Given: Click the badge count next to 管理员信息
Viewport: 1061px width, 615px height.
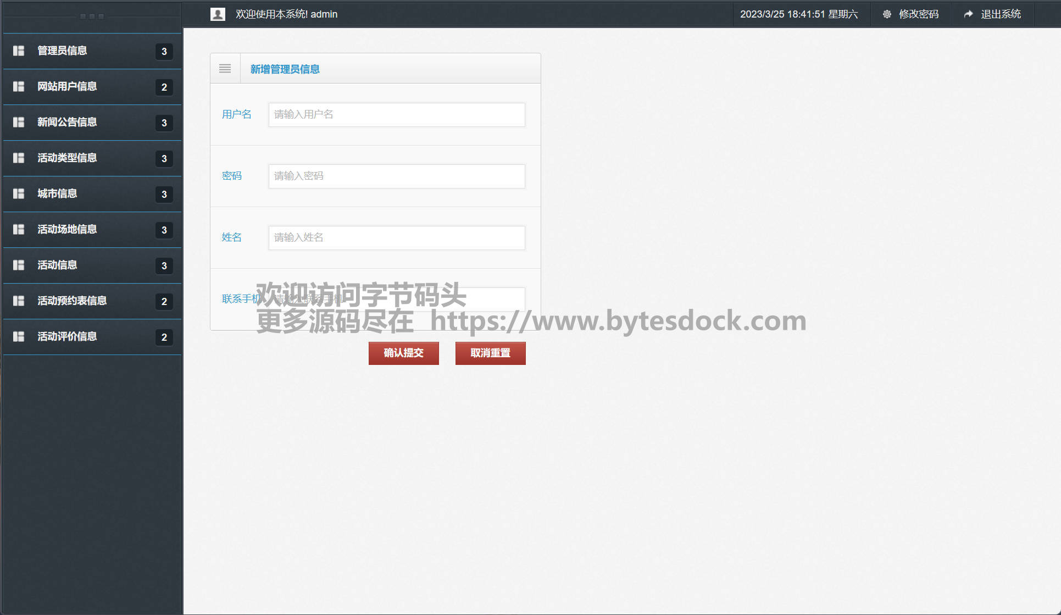Looking at the screenshot, I should coord(164,52).
